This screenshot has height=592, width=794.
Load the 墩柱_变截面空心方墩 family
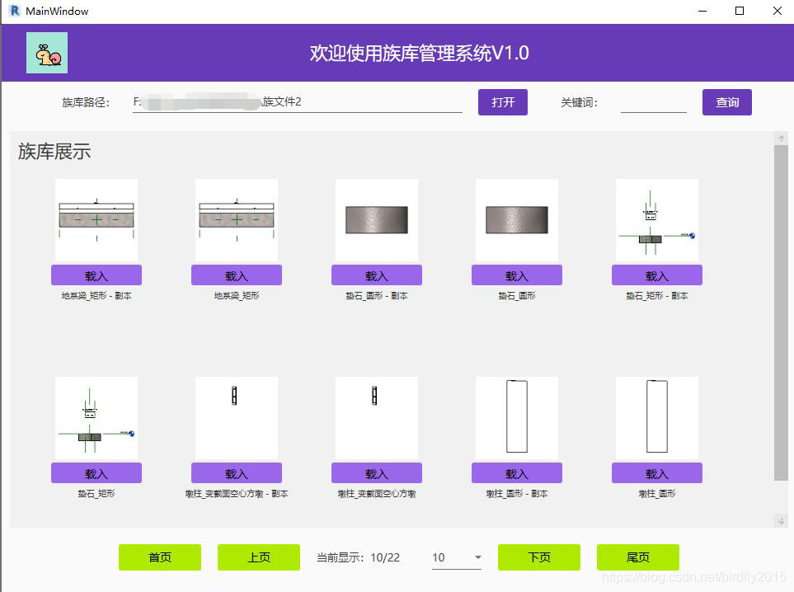[376, 472]
